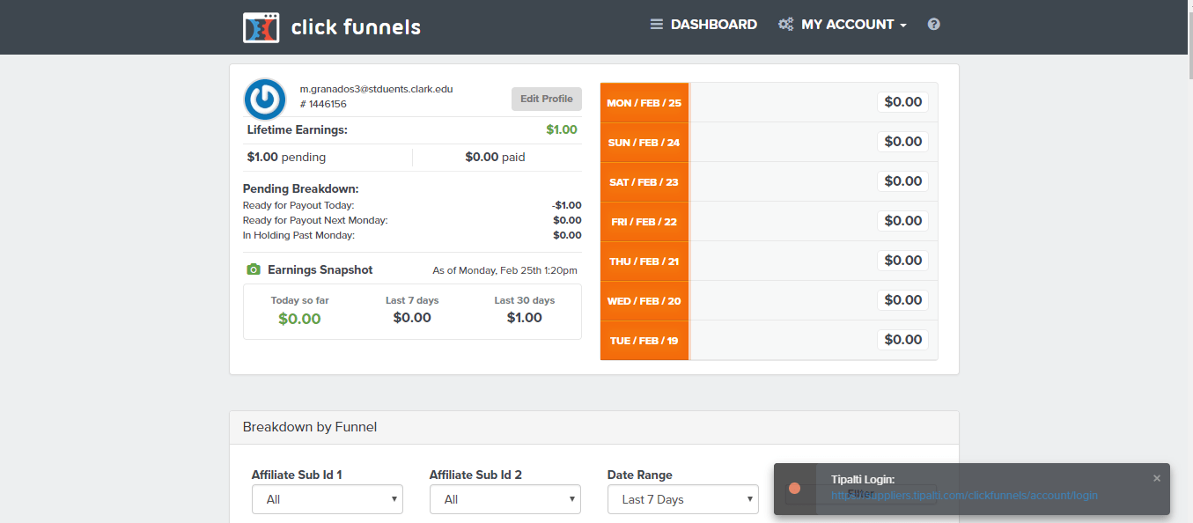Viewport: 1193px width, 523px height.
Task: Click the In Holding Past Monday label
Action: point(298,235)
